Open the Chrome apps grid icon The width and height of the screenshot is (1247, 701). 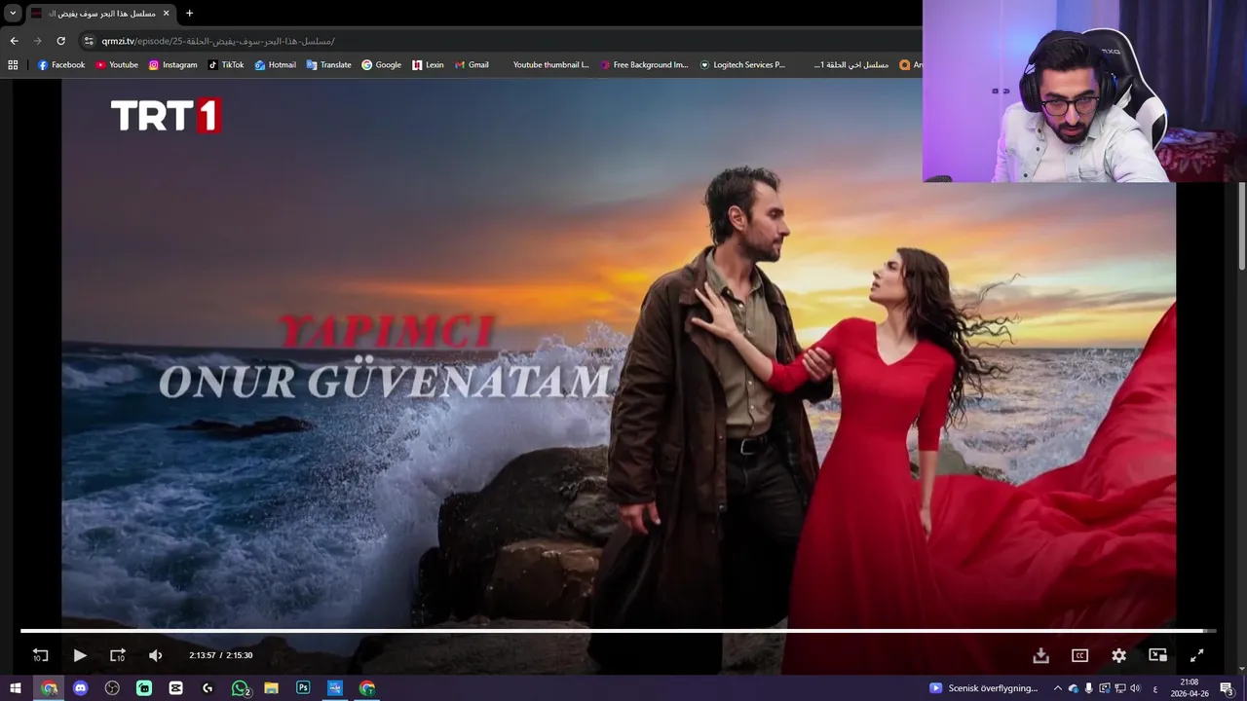click(13, 65)
